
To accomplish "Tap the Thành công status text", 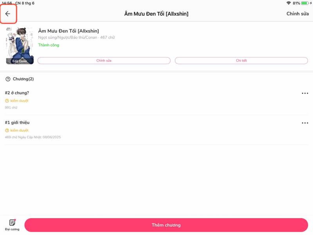I will (x=49, y=45).
